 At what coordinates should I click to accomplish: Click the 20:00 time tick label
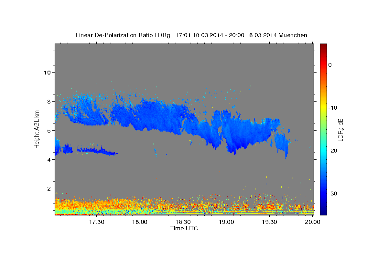tap(313, 222)
